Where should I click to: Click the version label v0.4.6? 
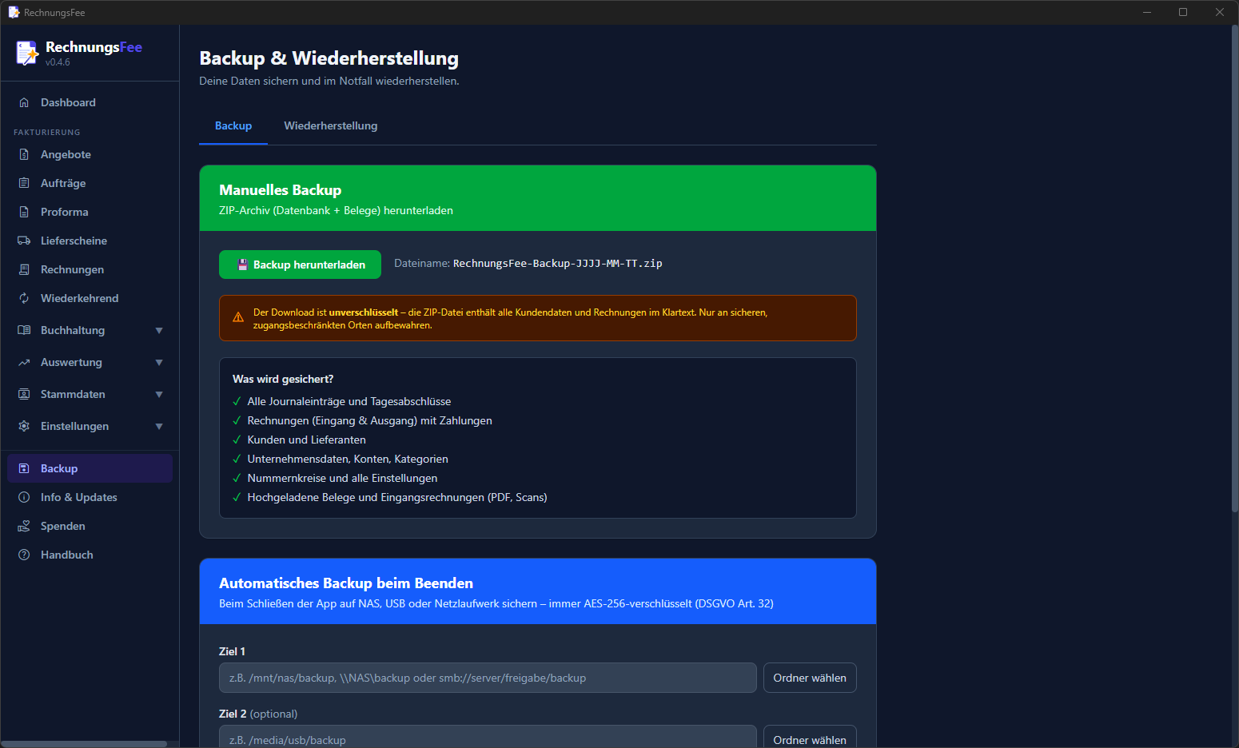click(x=58, y=62)
